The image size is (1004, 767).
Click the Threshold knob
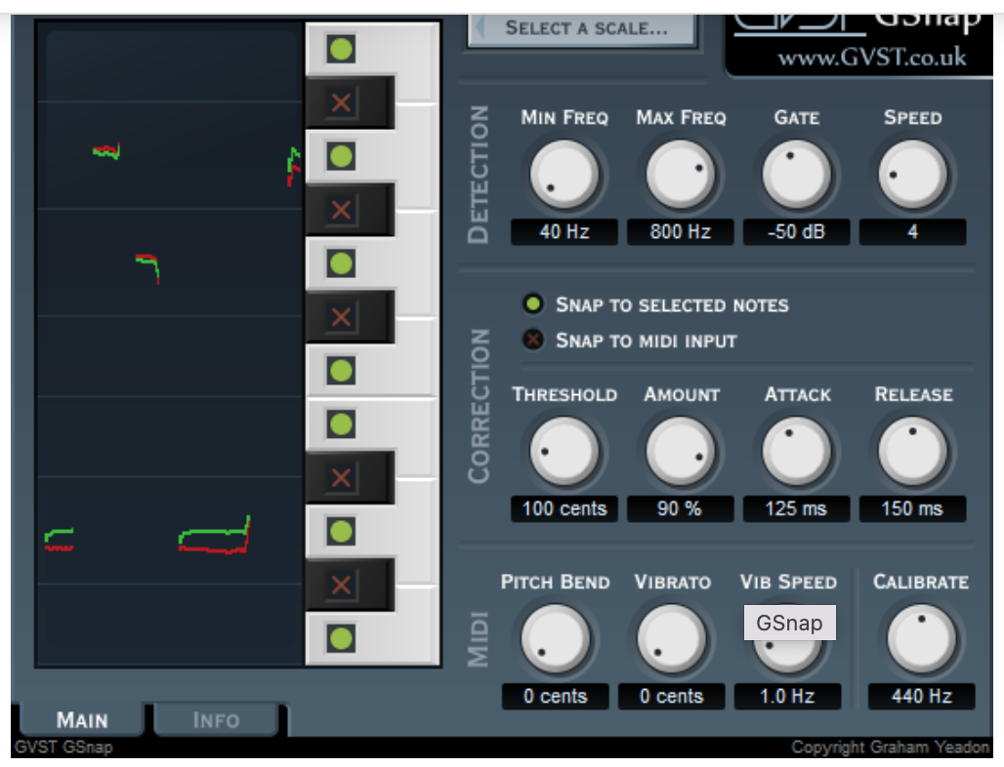[565, 451]
